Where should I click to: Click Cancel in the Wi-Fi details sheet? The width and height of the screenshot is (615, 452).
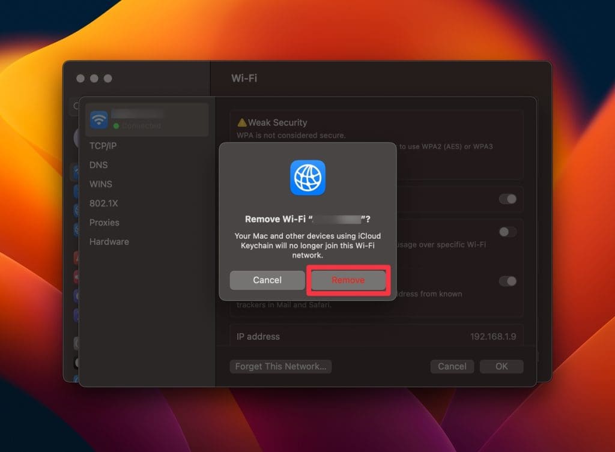(452, 367)
